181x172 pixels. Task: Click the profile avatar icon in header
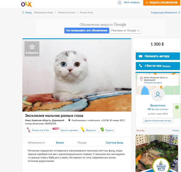[x=120, y=3]
